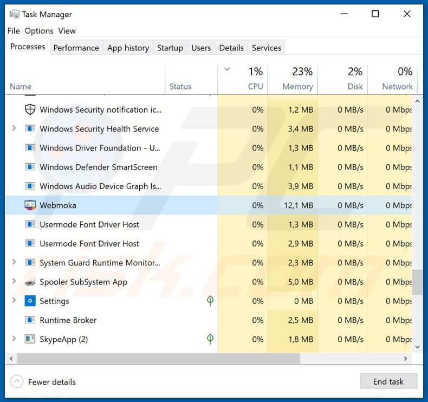Close the Task Manager window

point(407,14)
